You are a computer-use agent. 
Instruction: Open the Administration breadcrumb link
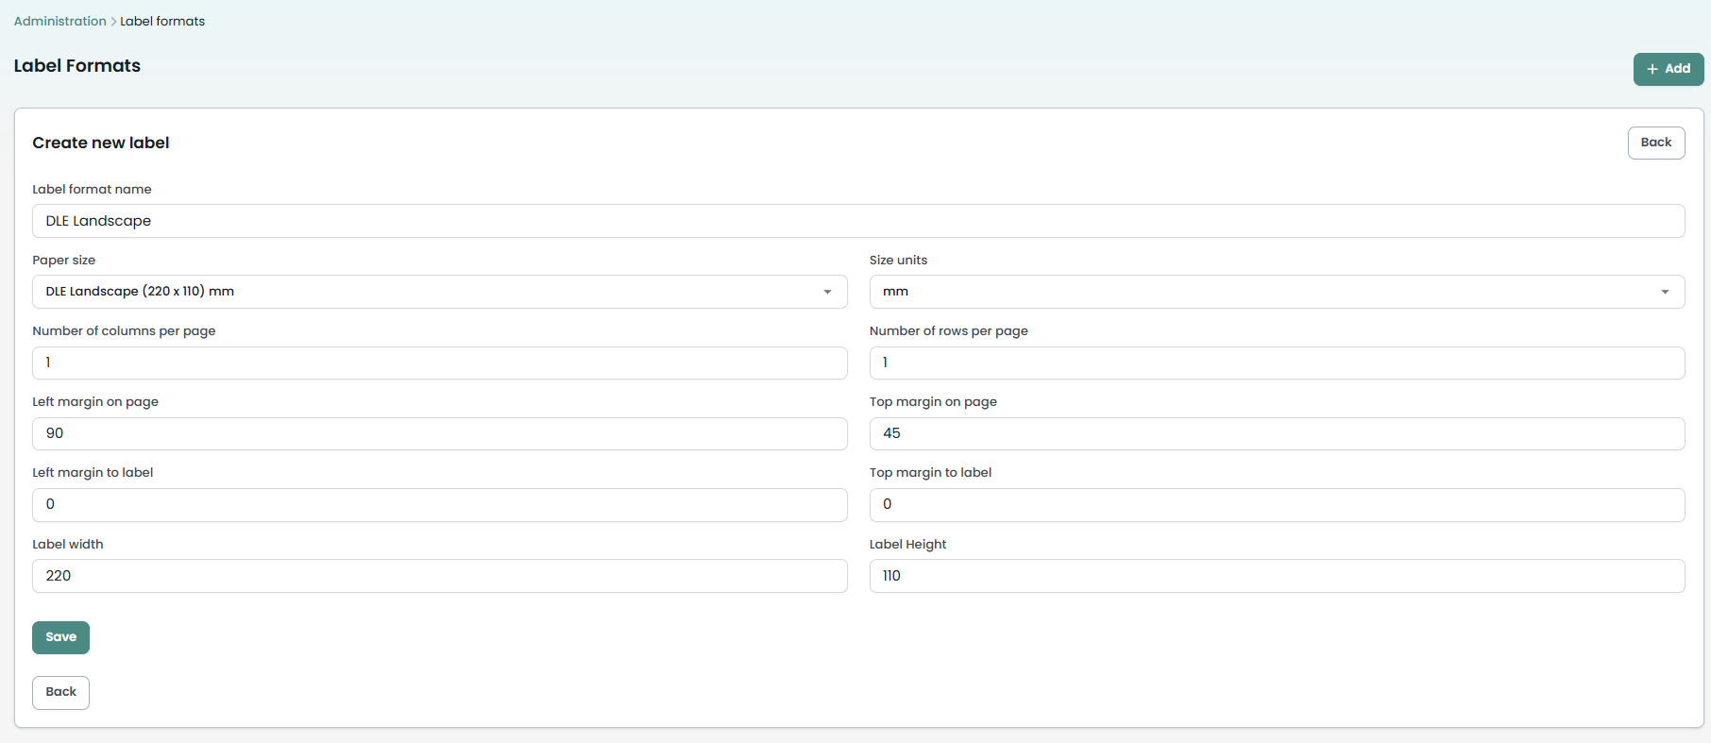coord(60,21)
